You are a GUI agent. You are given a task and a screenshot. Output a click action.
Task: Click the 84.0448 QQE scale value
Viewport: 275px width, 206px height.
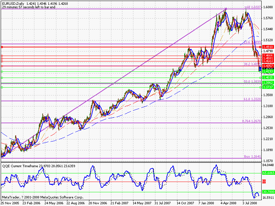[x=268, y=165]
